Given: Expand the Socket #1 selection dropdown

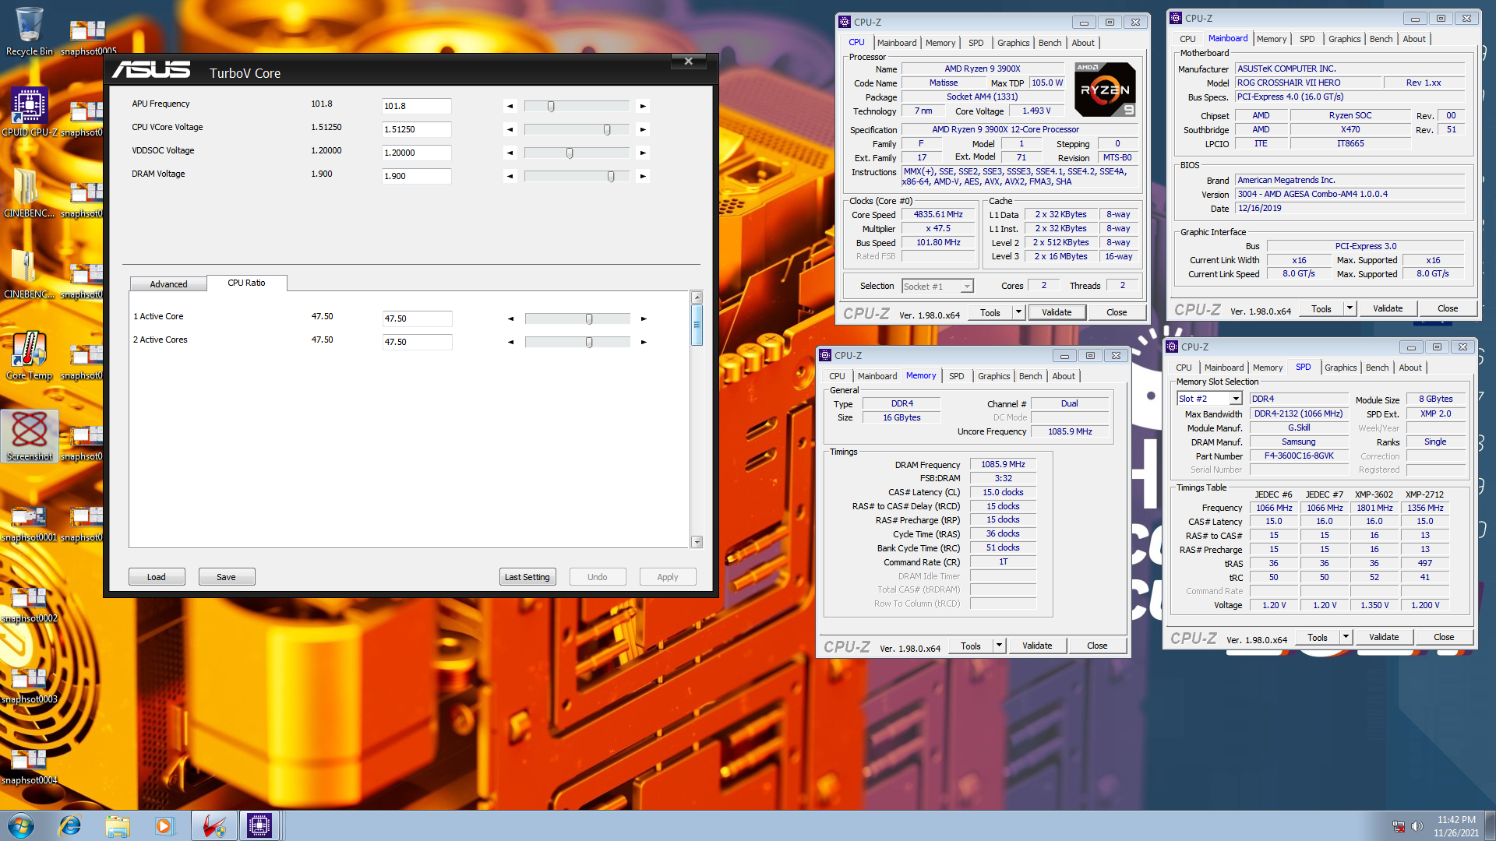Looking at the screenshot, I should [x=967, y=287].
